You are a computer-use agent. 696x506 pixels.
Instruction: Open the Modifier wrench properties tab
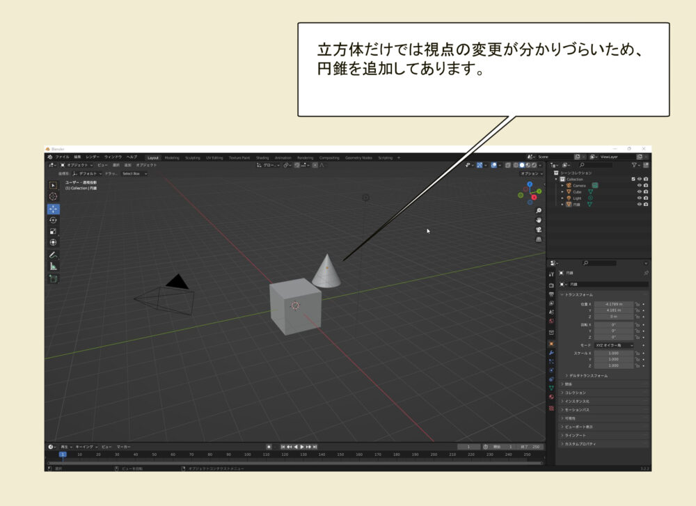coord(551,353)
